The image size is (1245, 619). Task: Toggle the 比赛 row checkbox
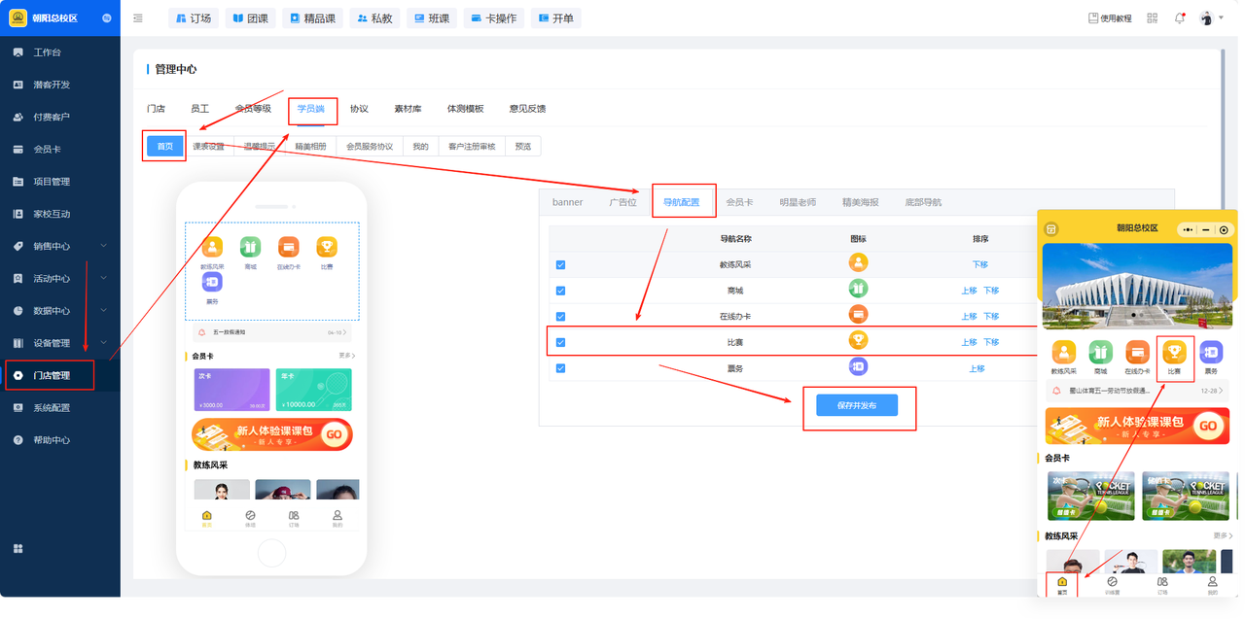click(x=560, y=342)
